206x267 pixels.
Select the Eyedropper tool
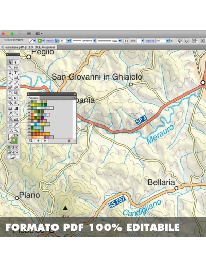click(10, 113)
